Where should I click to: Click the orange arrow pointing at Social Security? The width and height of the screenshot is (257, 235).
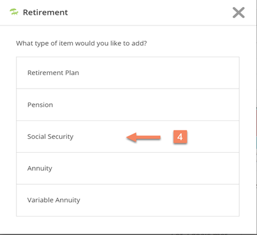[x=143, y=138]
